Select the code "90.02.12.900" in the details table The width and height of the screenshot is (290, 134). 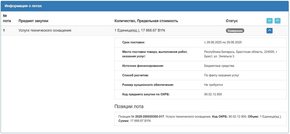point(213,94)
